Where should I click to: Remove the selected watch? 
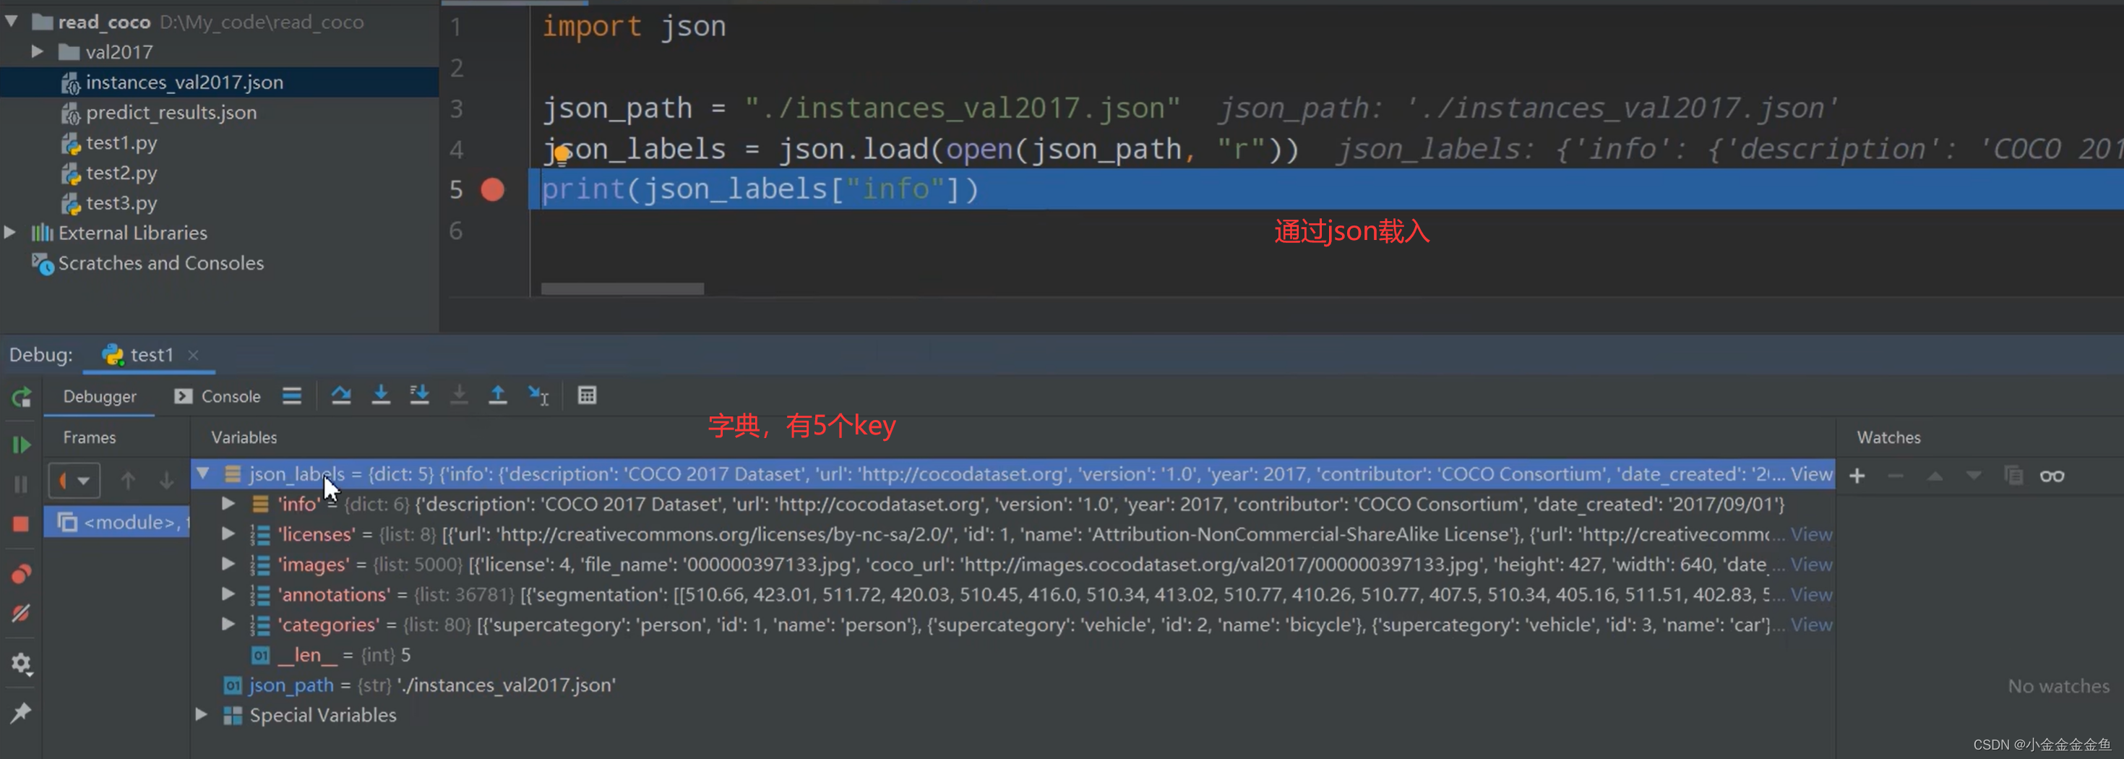click(1896, 476)
